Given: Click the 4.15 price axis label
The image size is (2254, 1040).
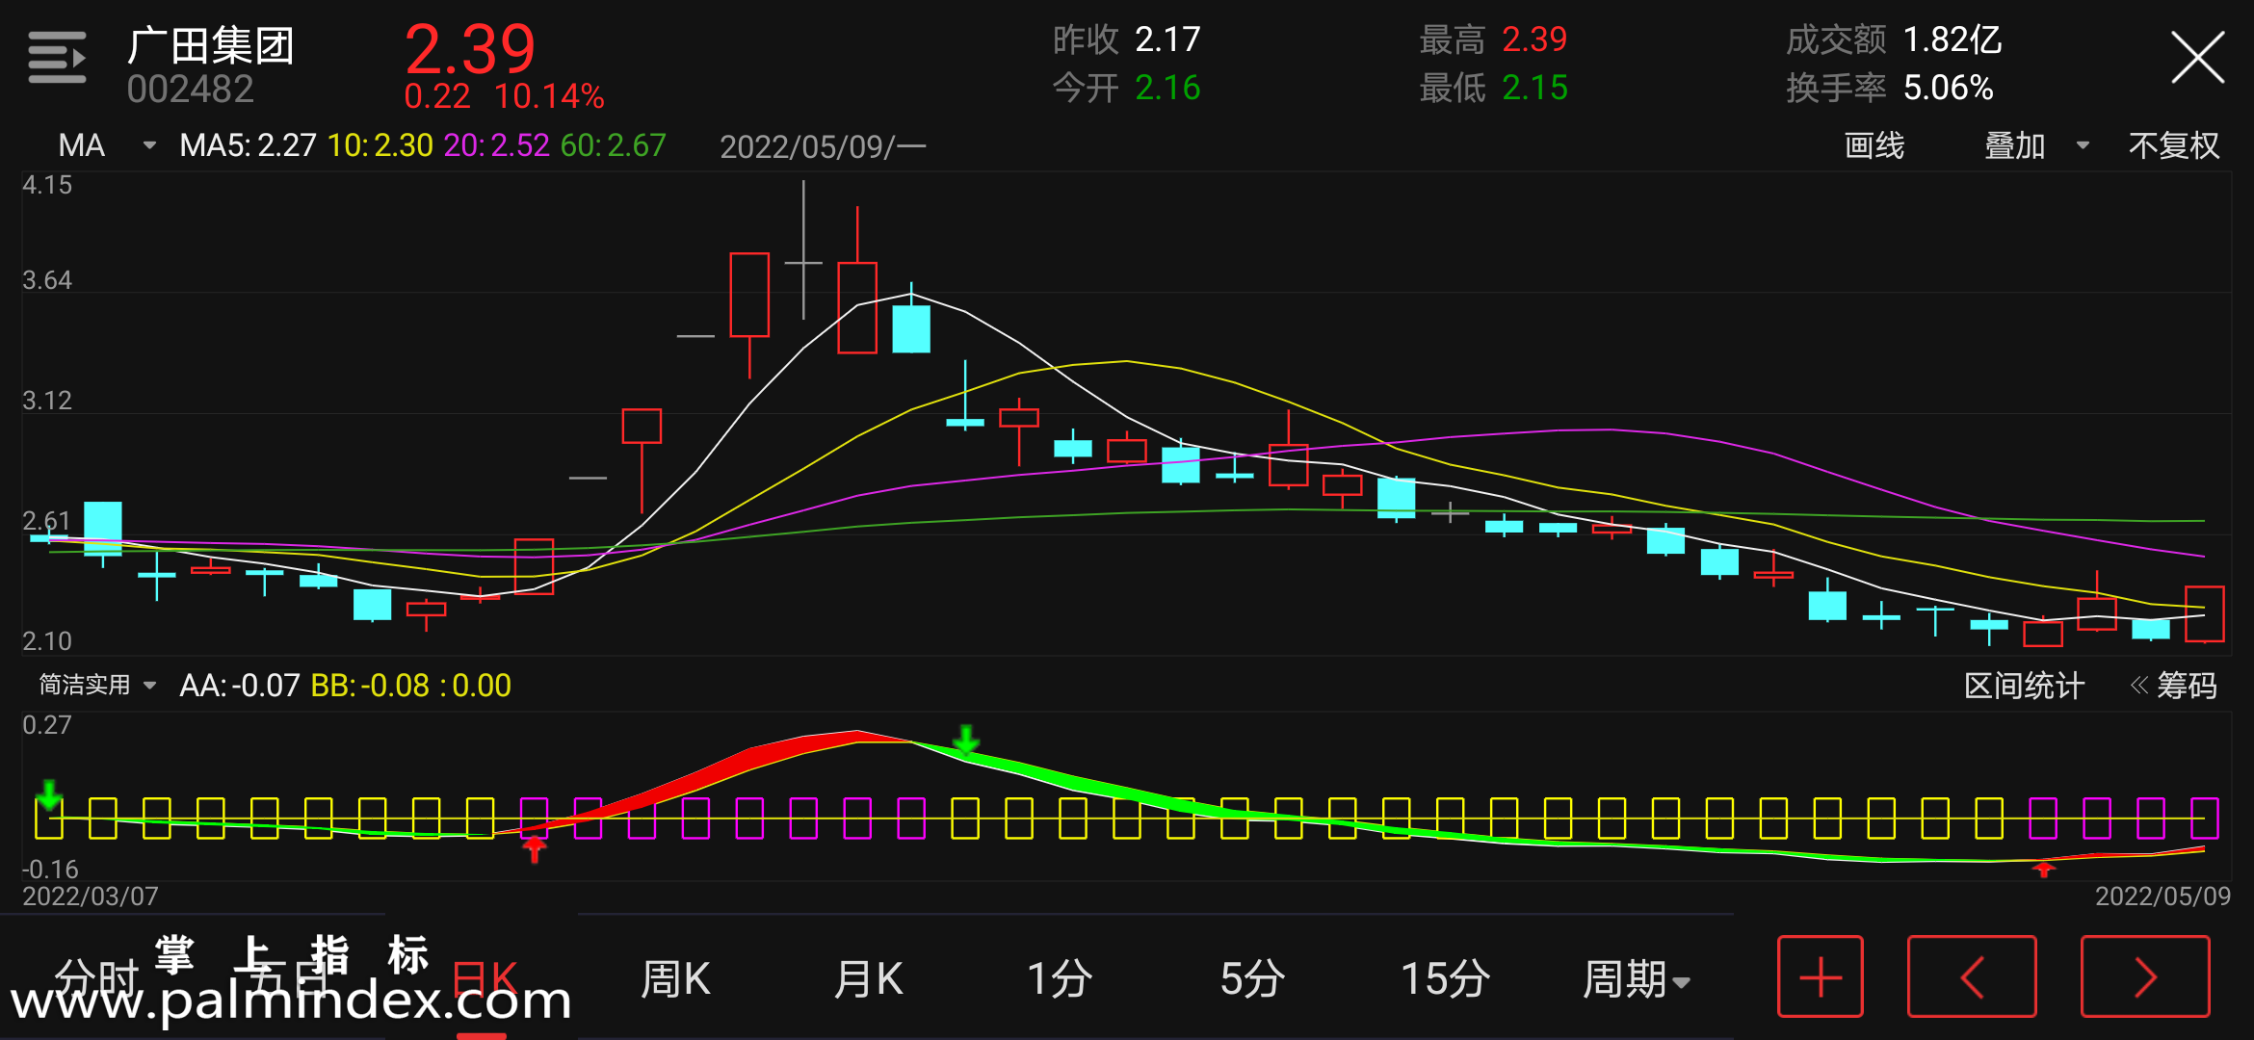Looking at the screenshot, I should tap(47, 185).
